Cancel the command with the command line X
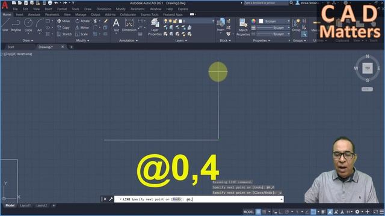The image size is (385, 216). pyautogui.click(x=105, y=199)
